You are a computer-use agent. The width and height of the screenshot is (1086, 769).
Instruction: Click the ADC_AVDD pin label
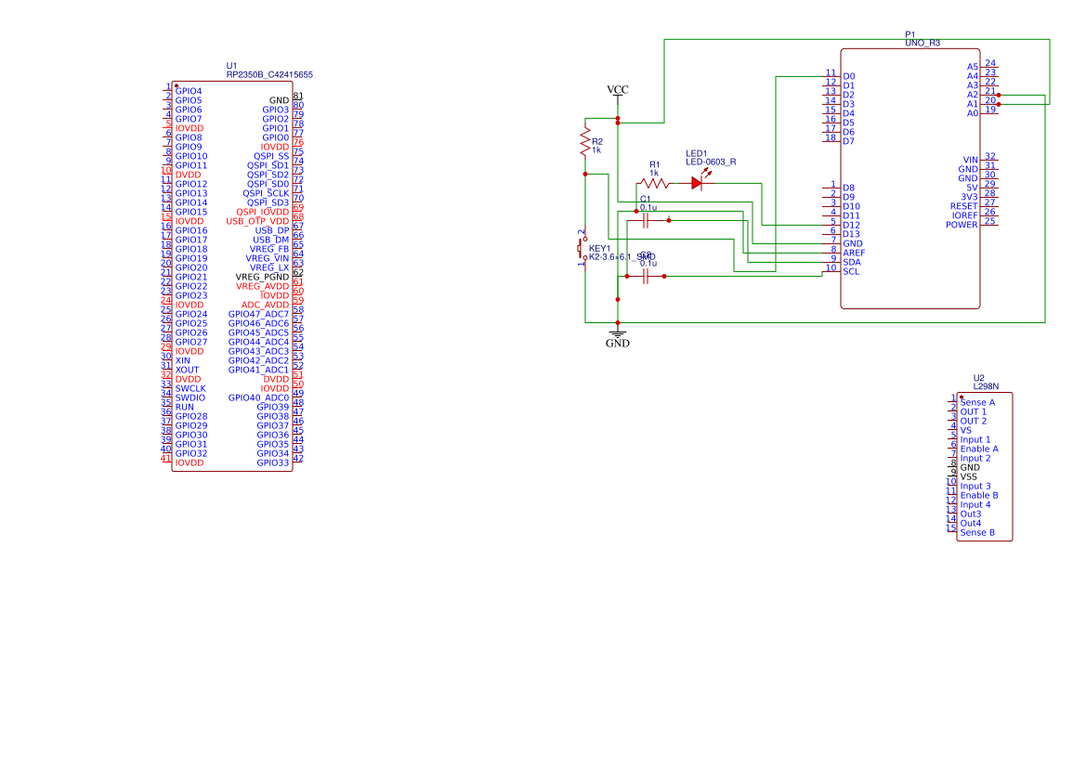tap(266, 305)
